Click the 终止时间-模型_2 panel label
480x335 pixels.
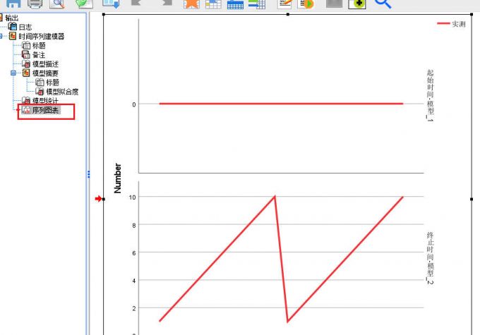click(x=430, y=258)
